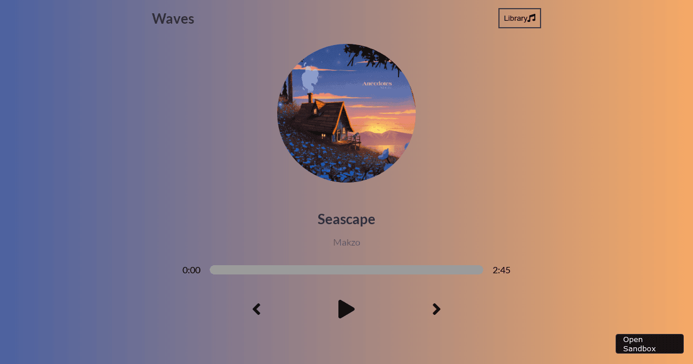Viewport: 693px width, 364px height.
Task: Click the artist name Makzo
Action: (x=346, y=242)
